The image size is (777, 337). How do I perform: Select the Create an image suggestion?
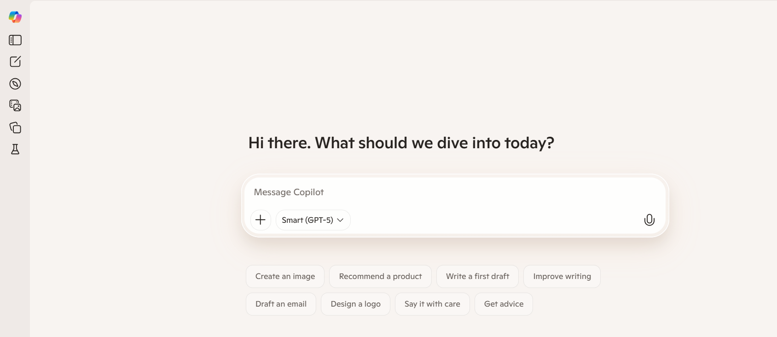[285, 276]
